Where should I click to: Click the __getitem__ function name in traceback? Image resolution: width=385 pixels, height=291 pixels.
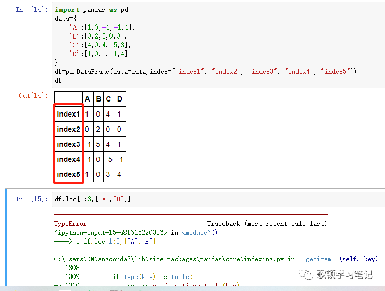[x=318, y=259]
